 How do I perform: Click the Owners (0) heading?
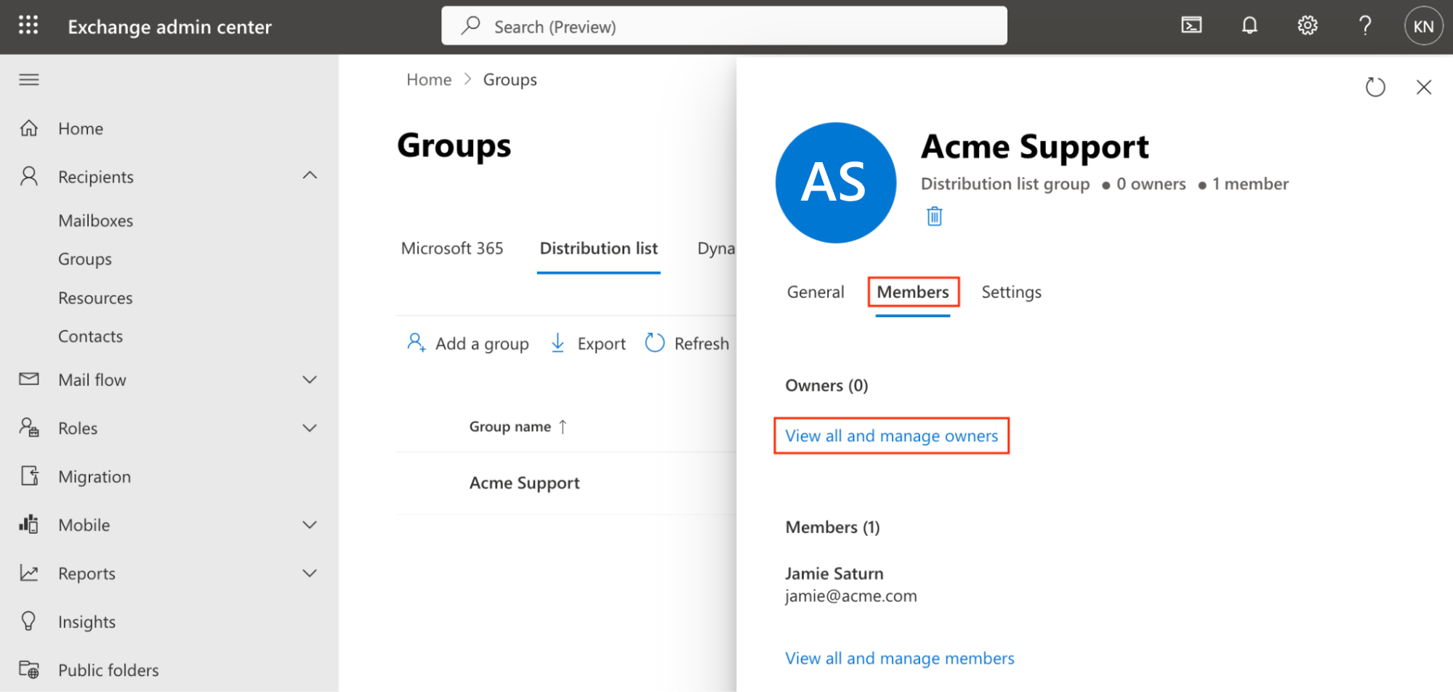pos(826,385)
